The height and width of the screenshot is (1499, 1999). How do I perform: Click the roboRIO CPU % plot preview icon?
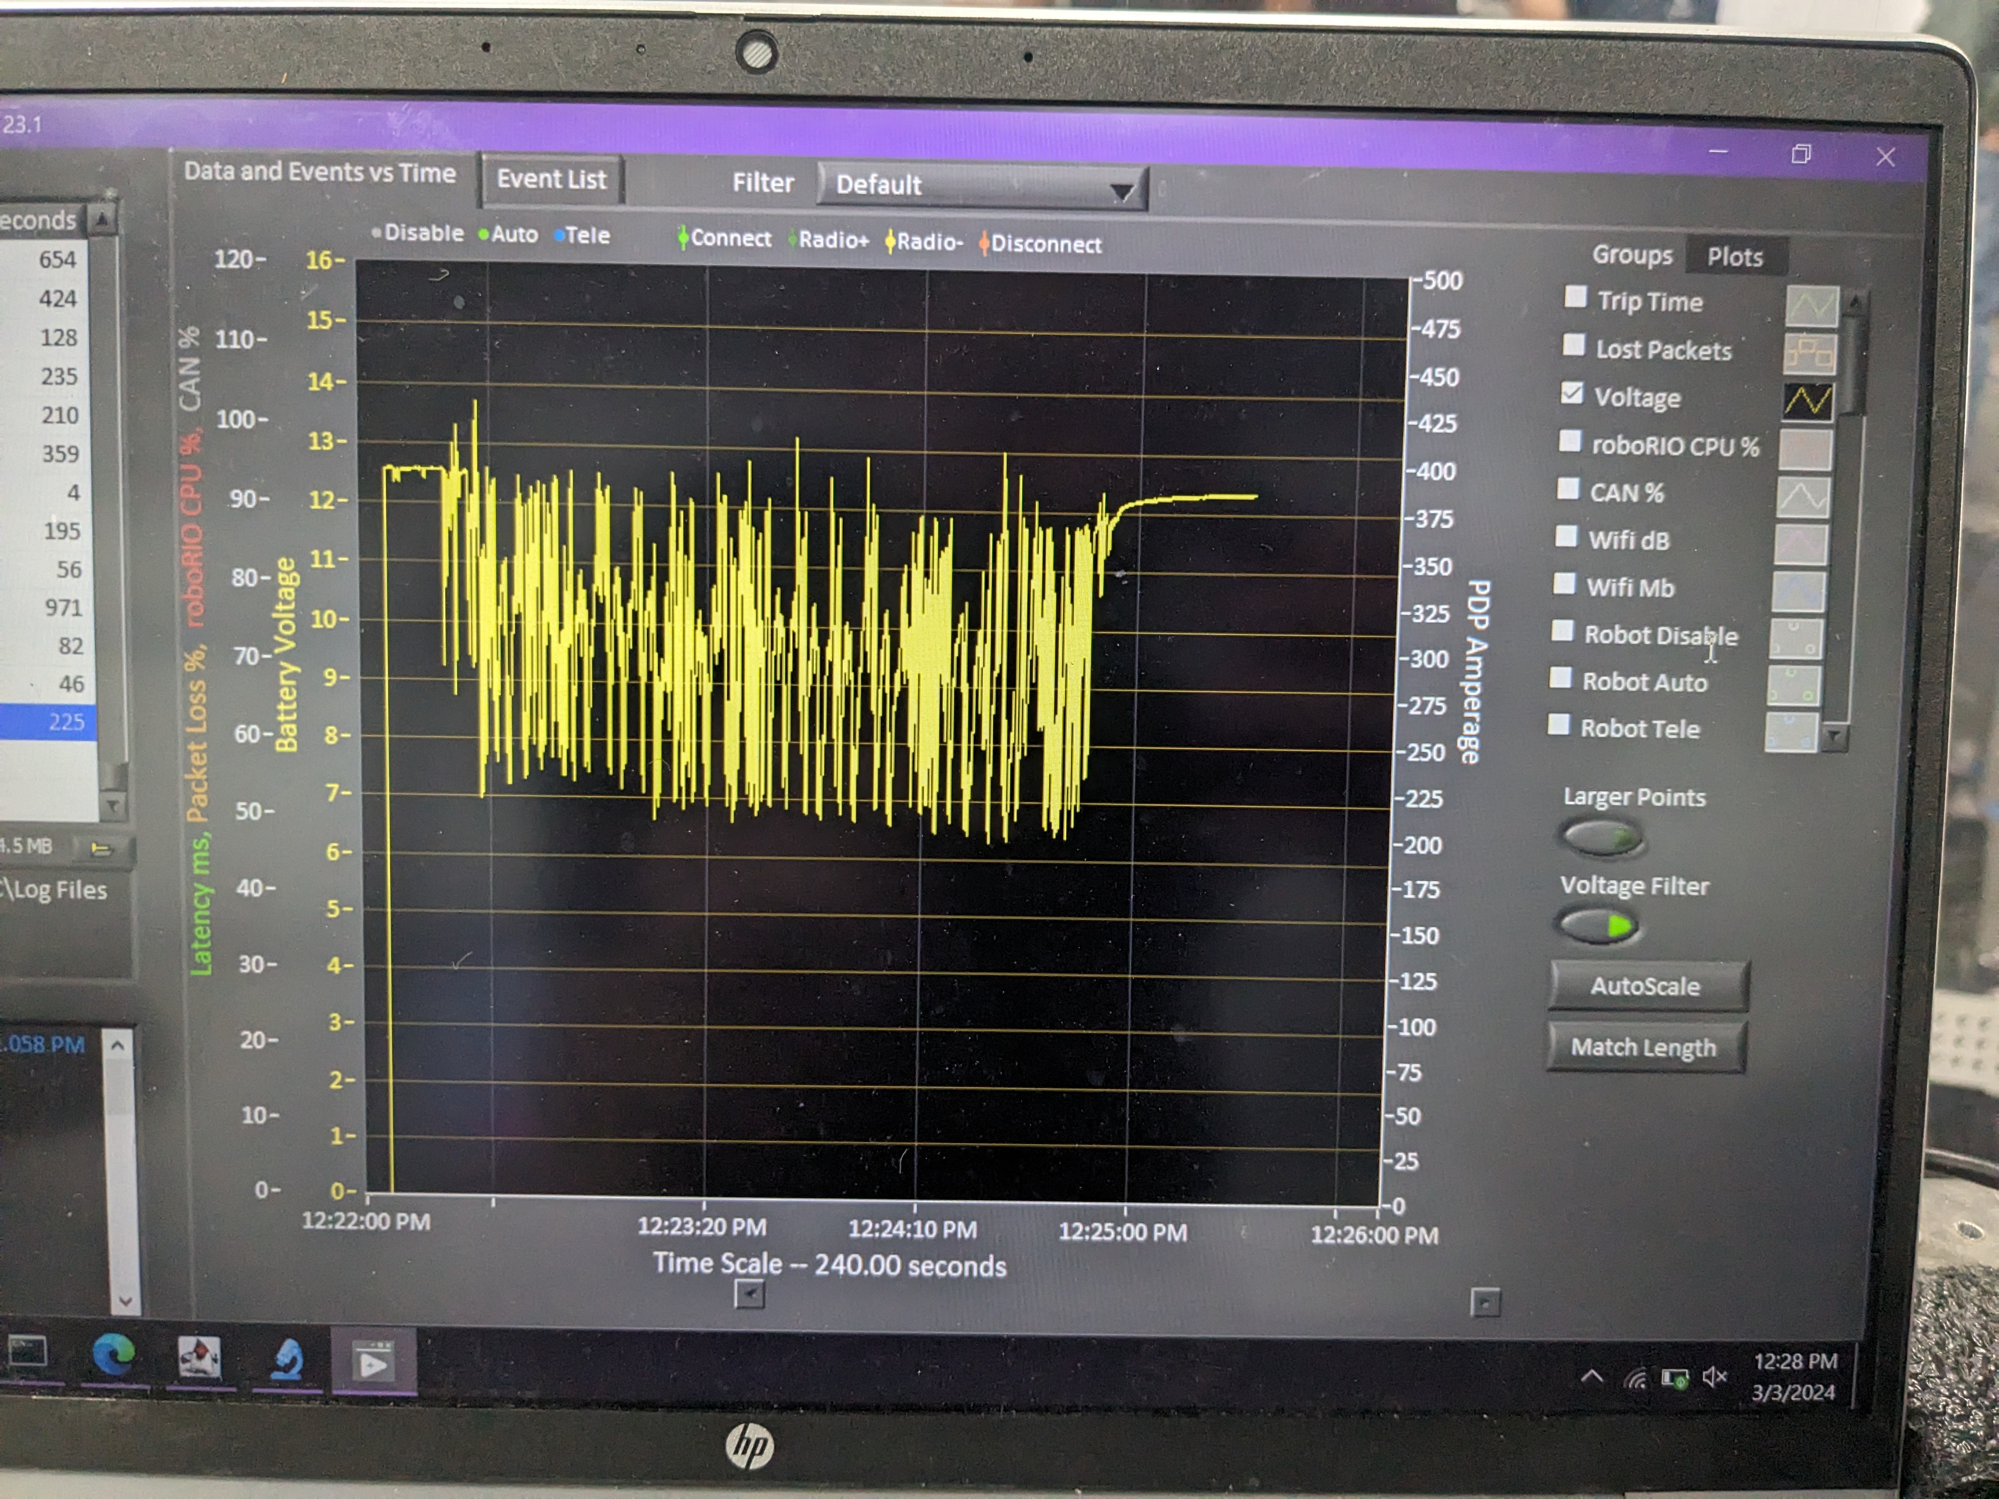point(1806,449)
